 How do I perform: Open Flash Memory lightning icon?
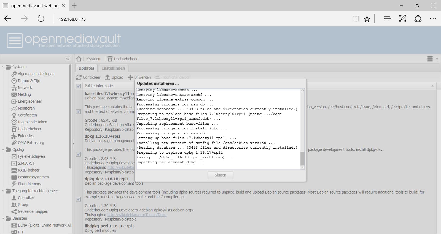pyautogui.click(x=14, y=184)
